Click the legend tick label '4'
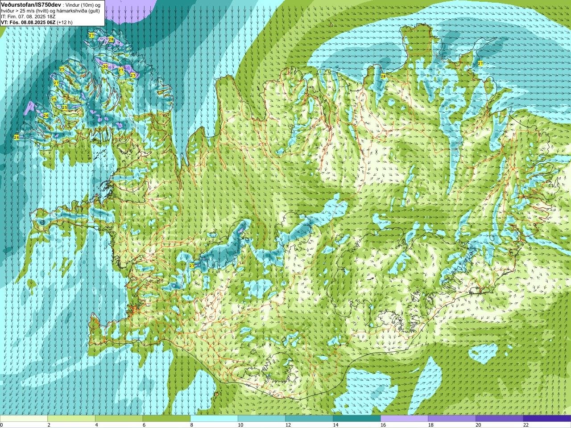 97,425
